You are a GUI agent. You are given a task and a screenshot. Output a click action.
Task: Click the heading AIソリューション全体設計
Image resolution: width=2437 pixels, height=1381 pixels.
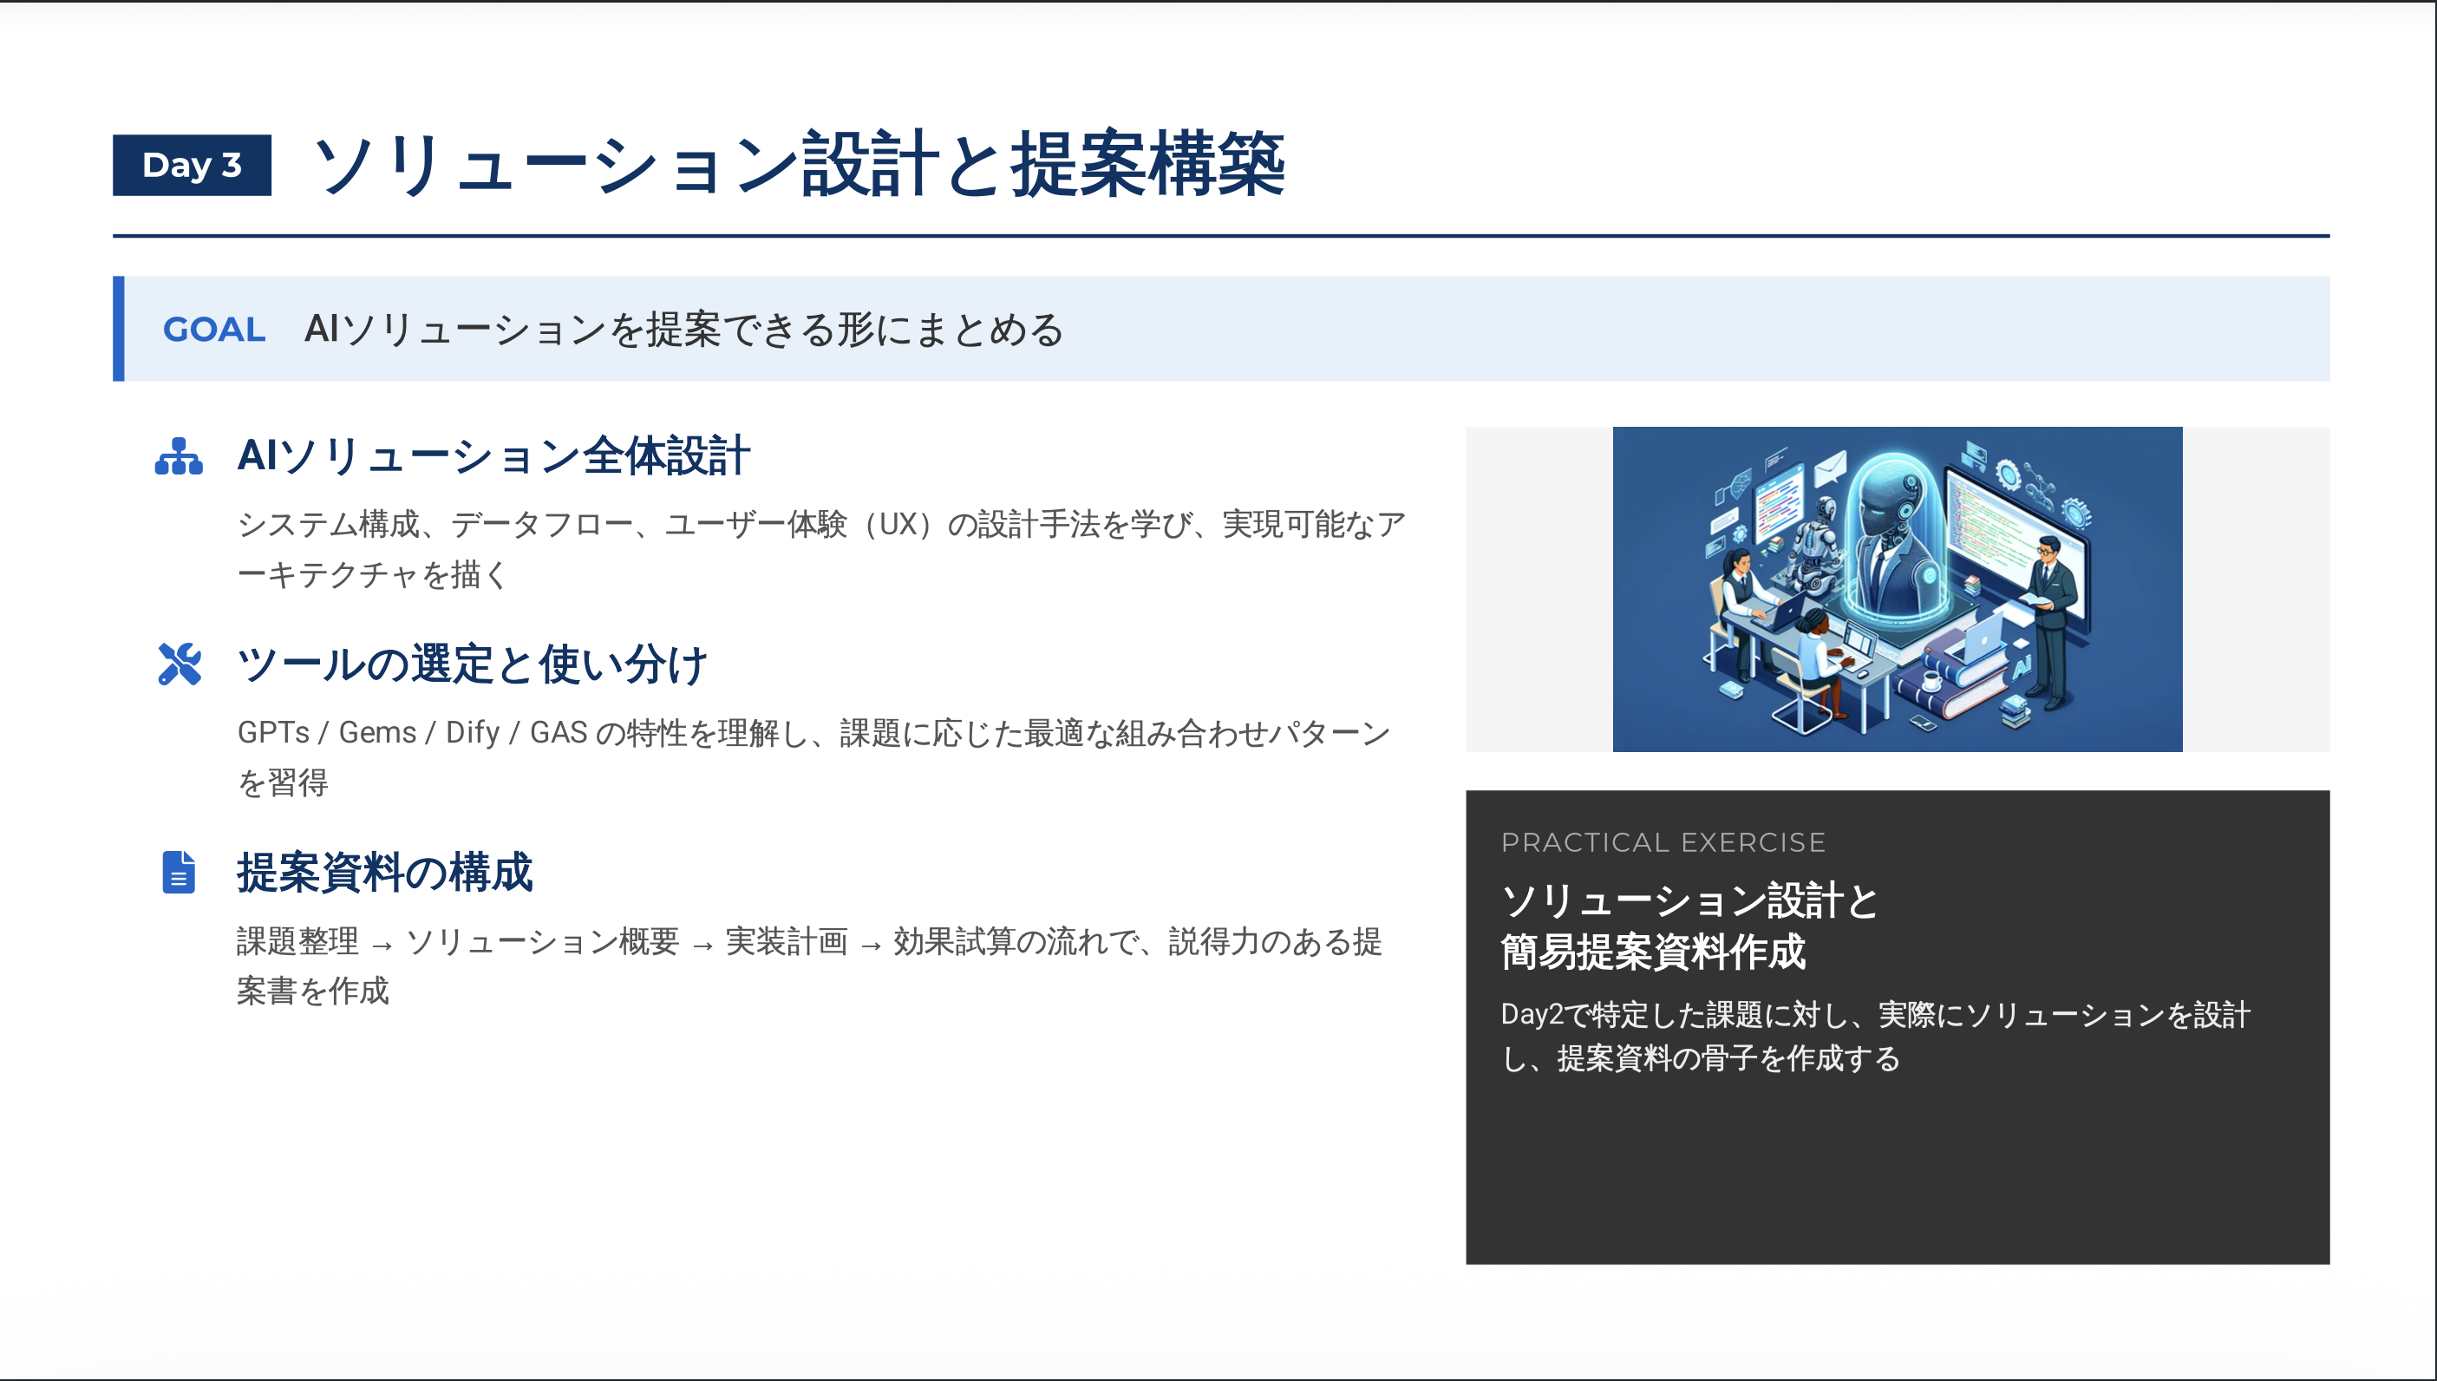coord(493,456)
